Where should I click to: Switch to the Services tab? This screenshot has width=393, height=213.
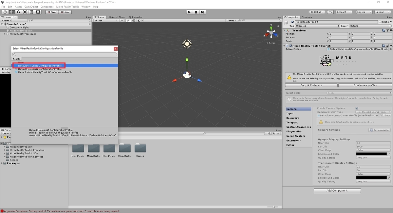point(307,17)
